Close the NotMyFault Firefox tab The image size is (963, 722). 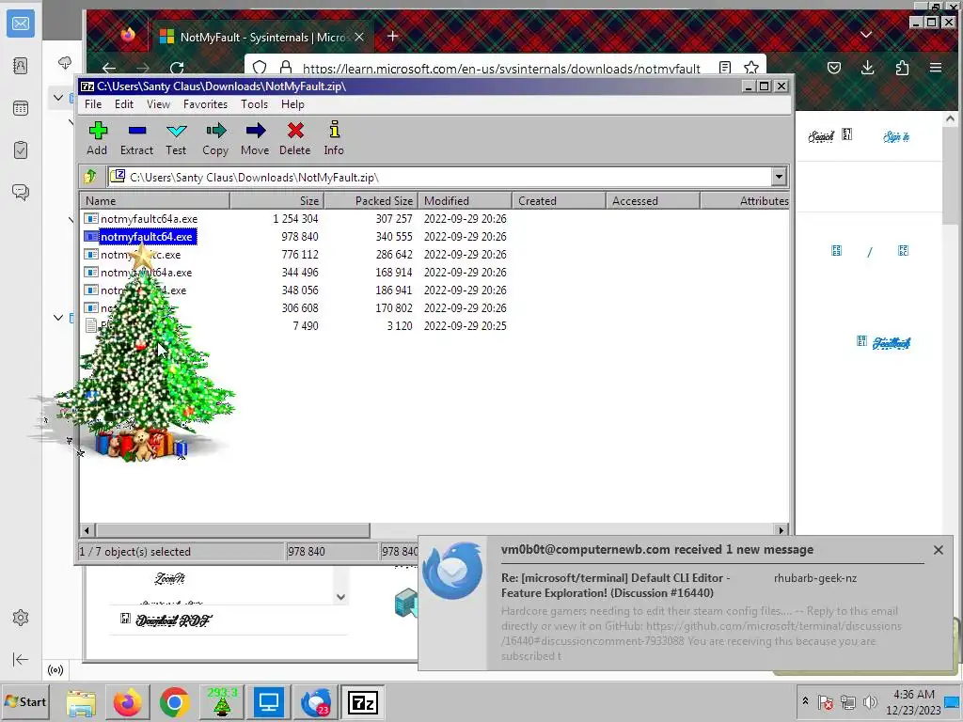[359, 37]
